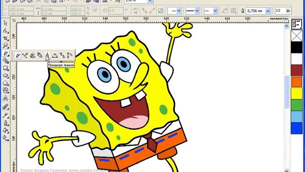The image size is (305, 172).
Task: Pick the white palette swatch
Action: [296, 59]
